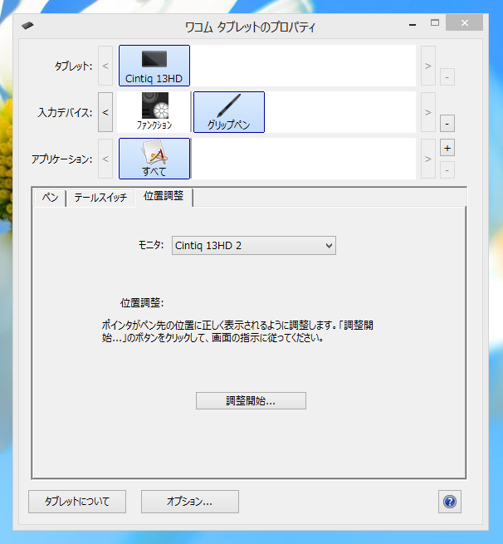Click the Wacom tablet icon in title bar

pos(27,26)
